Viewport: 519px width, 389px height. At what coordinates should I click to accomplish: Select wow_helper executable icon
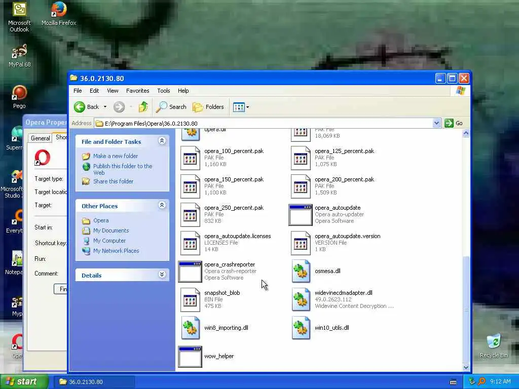(190, 357)
